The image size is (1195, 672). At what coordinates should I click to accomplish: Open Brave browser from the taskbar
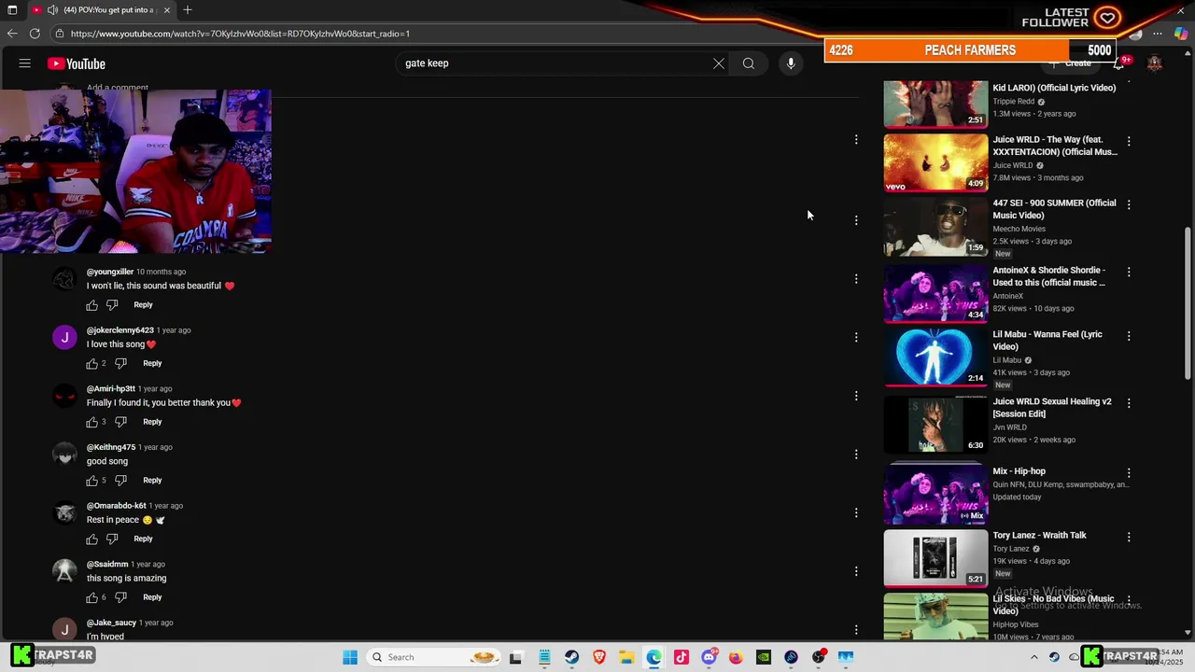(x=598, y=657)
